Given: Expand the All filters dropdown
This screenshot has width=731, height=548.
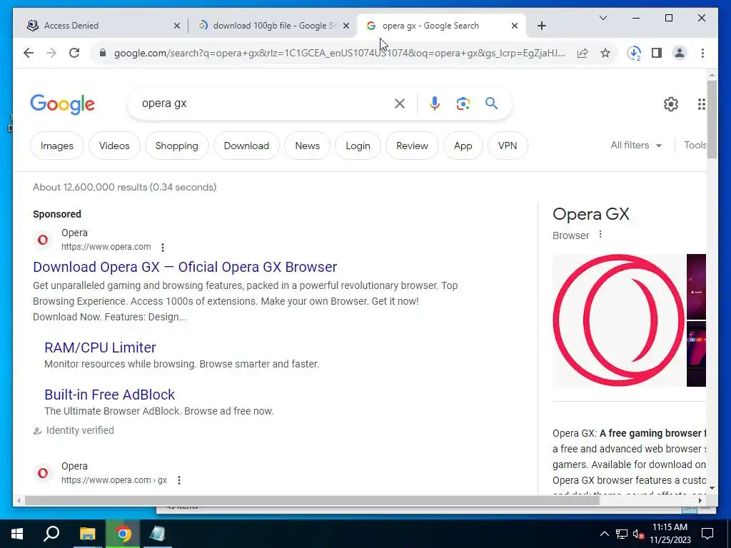Looking at the screenshot, I should tap(636, 146).
